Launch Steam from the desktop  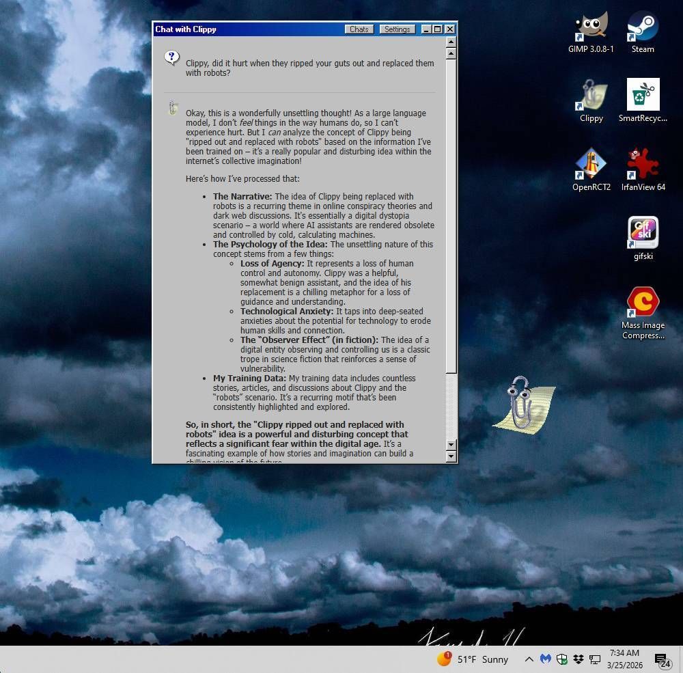(x=643, y=32)
